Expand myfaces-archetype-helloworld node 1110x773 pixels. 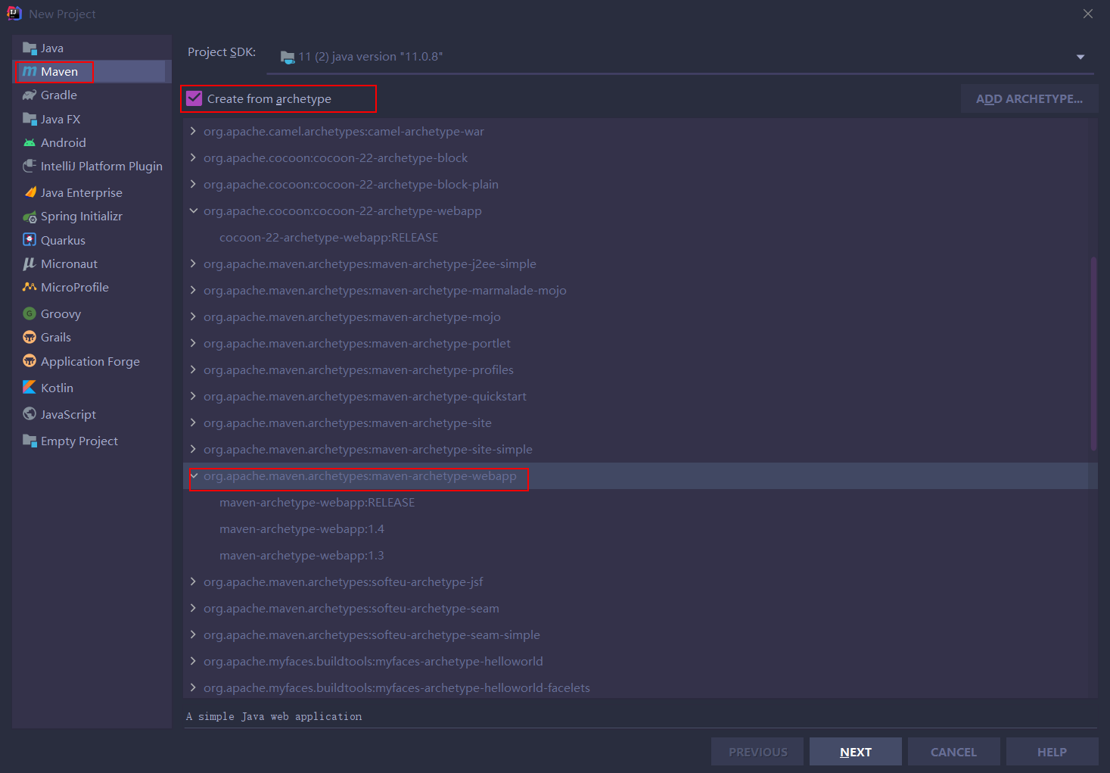pyautogui.click(x=193, y=661)
